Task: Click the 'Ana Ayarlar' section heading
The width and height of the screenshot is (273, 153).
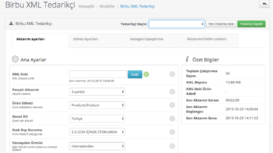Action: 33,60
